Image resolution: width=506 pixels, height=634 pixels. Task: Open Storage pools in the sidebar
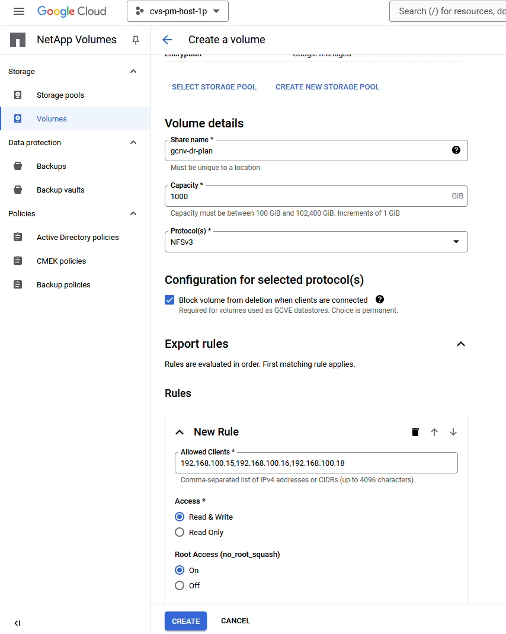click(x=60, y=95)
